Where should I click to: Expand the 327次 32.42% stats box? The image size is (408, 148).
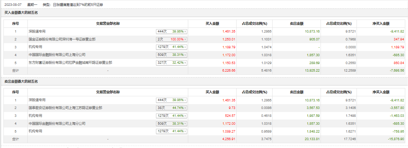click(x=171, y=63)
